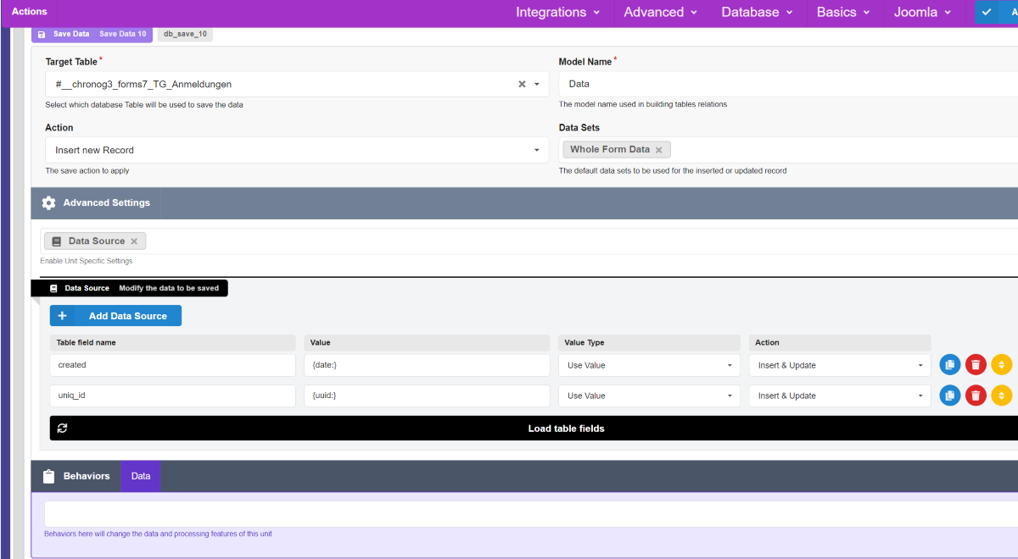Open the Database menu
This screenshot has width=1018, height=559.
[757, 12]
